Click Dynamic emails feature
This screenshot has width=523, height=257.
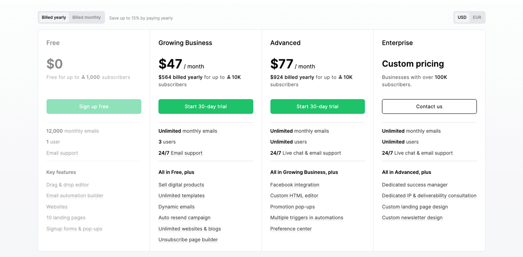176,207
